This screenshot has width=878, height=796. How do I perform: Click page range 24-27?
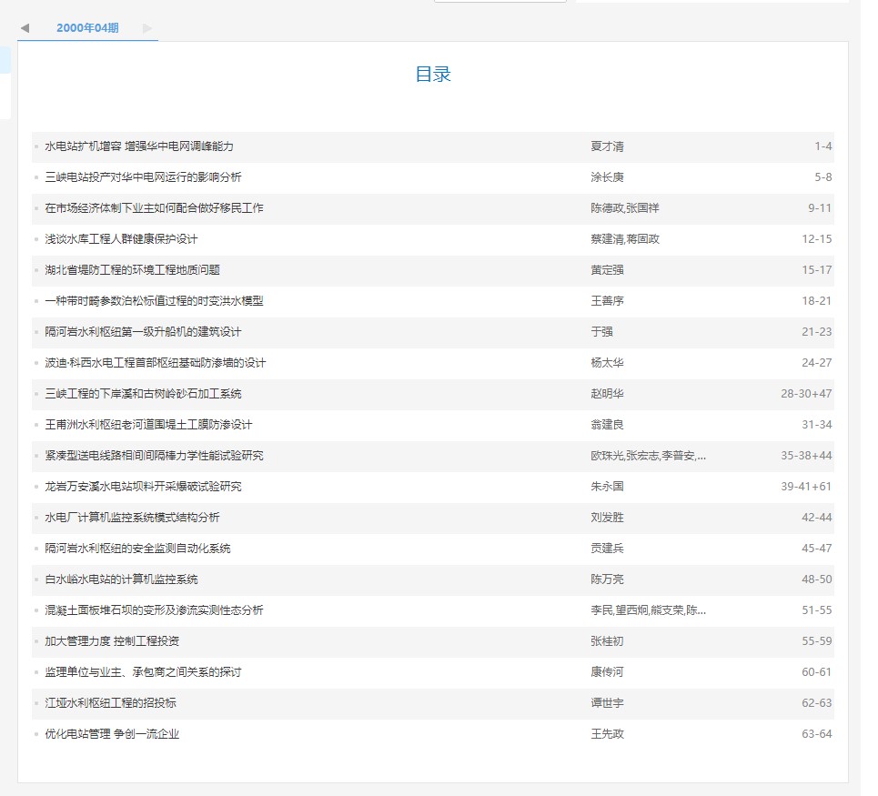817,363
